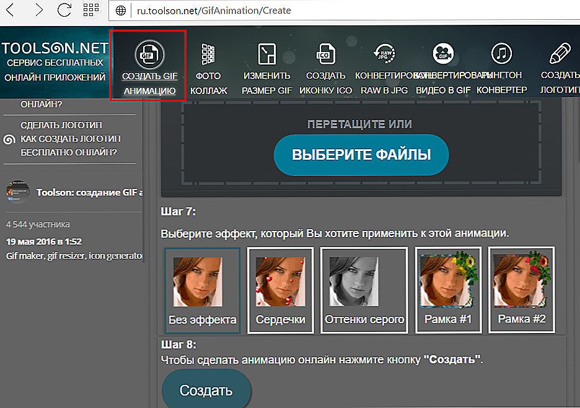
Task: Reload the page with the refresh icon
Action: (64, 10)
